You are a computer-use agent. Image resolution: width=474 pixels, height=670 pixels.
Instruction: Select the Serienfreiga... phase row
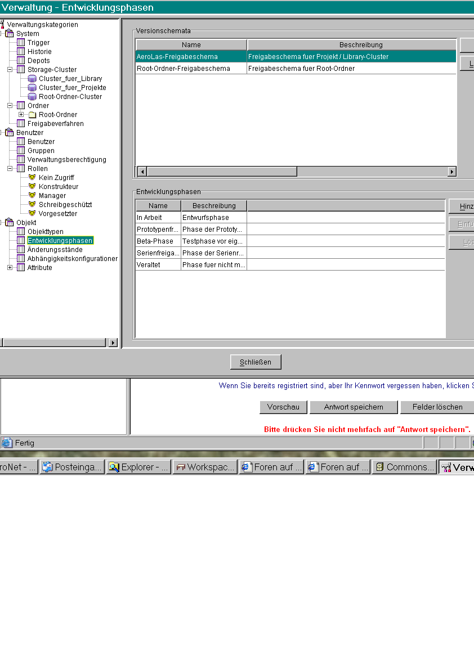tap(290, 253)
